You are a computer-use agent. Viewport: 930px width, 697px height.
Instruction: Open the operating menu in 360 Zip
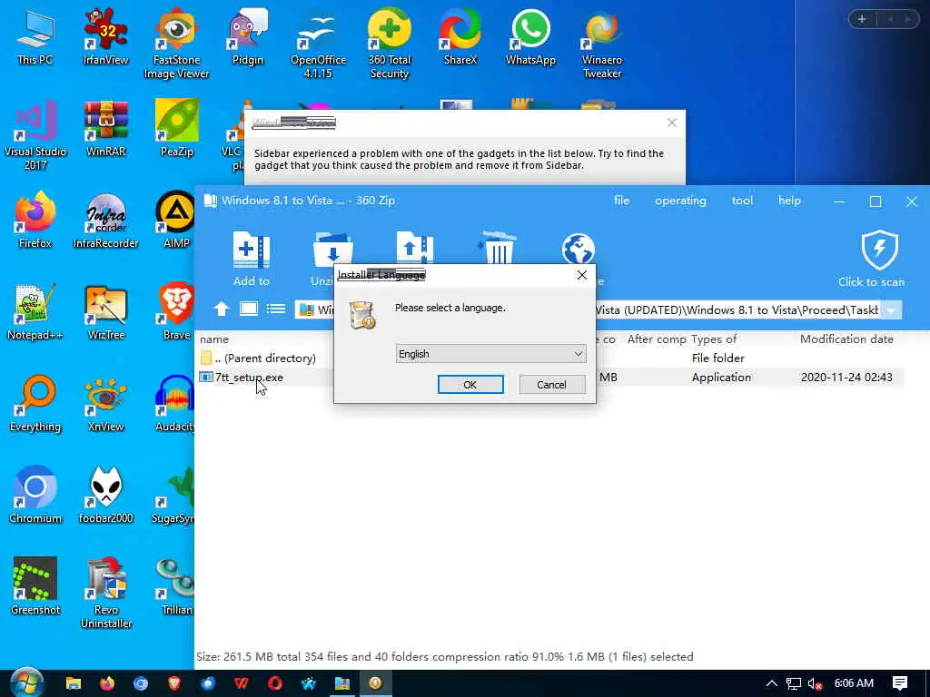[x=680, y=201]
